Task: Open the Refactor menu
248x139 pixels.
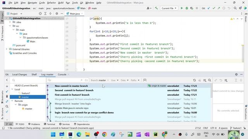Action: click(52, 3)
